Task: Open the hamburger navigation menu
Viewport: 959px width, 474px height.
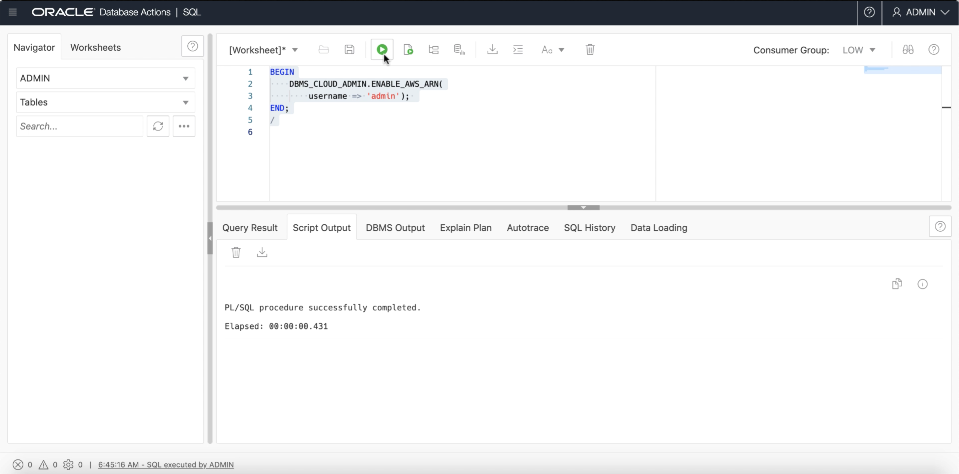Action: [x=13, y=12]
